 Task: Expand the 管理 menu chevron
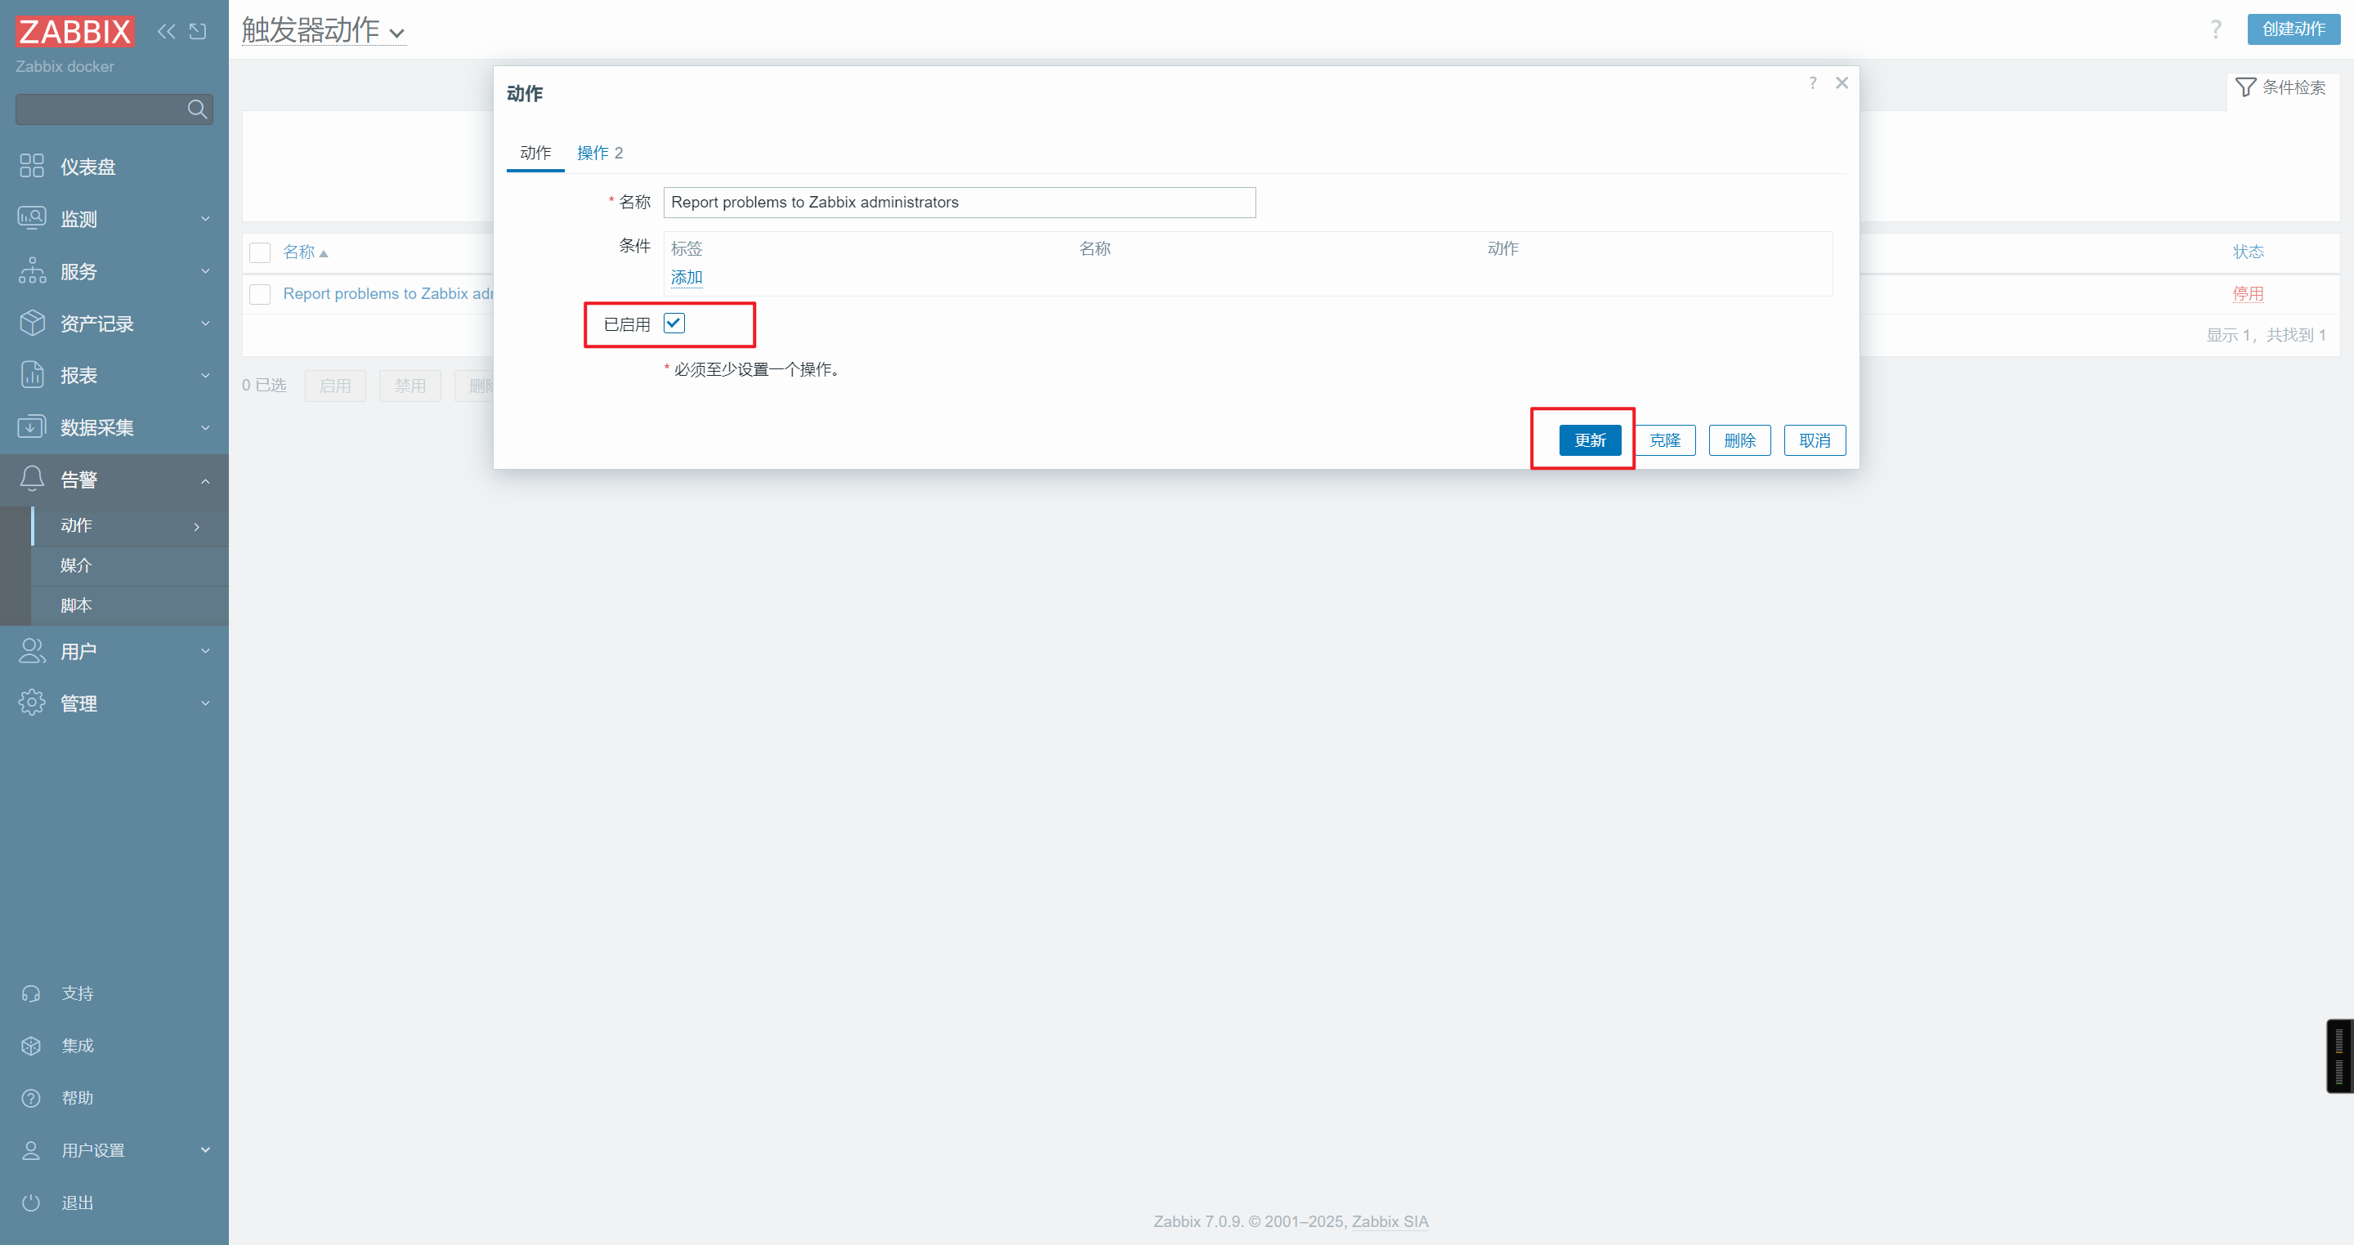coord(206,703)
